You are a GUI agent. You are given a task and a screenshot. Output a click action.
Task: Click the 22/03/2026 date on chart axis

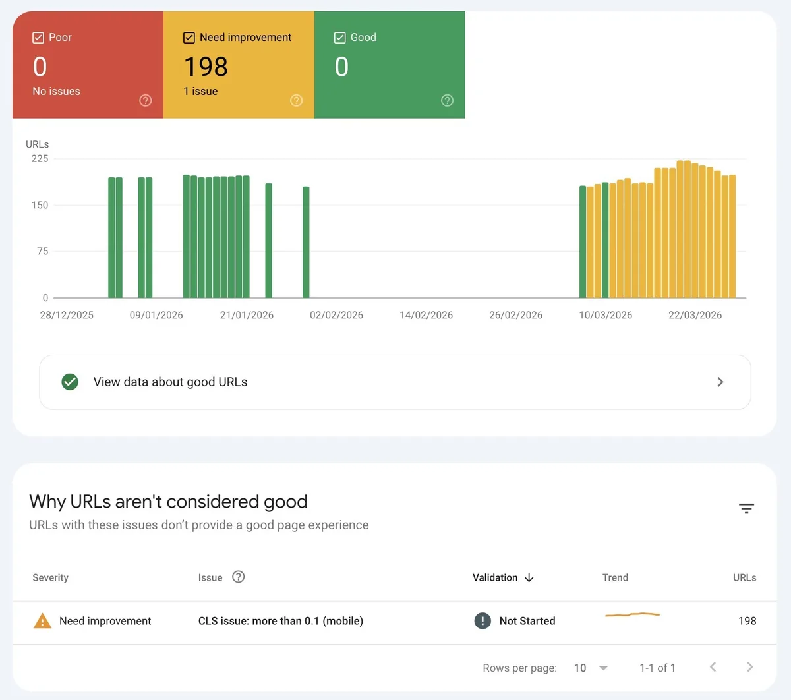[695, 315]
